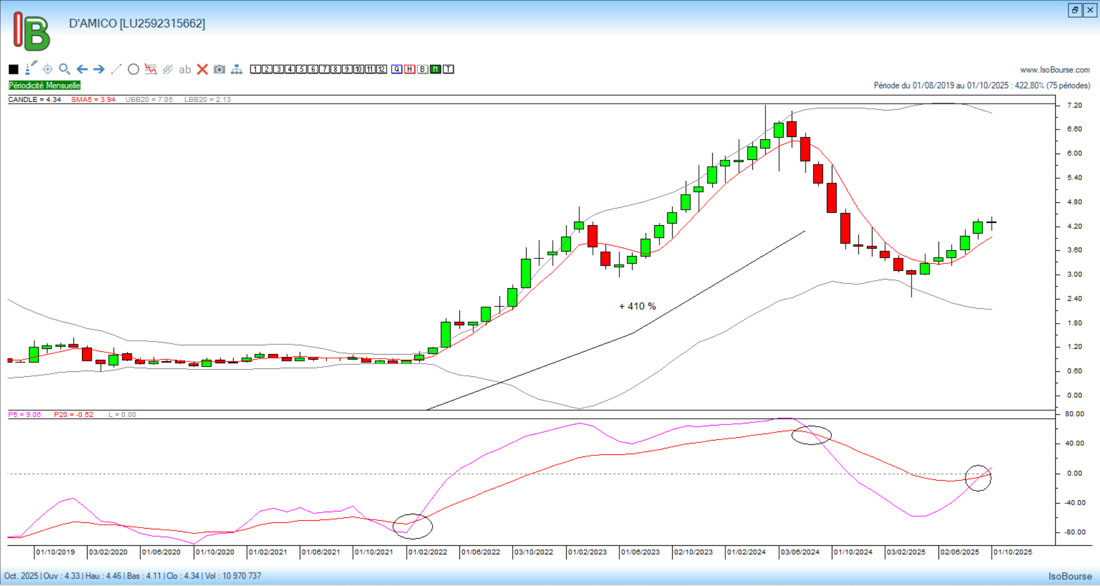Open the www.IsoBourse.com link
Viewport: 1100px width, 586px height.
pyautogui.click(x=1055, y=70)
